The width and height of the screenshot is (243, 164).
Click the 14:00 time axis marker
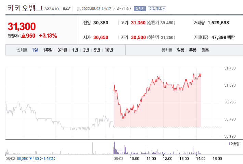pos(201,159)
